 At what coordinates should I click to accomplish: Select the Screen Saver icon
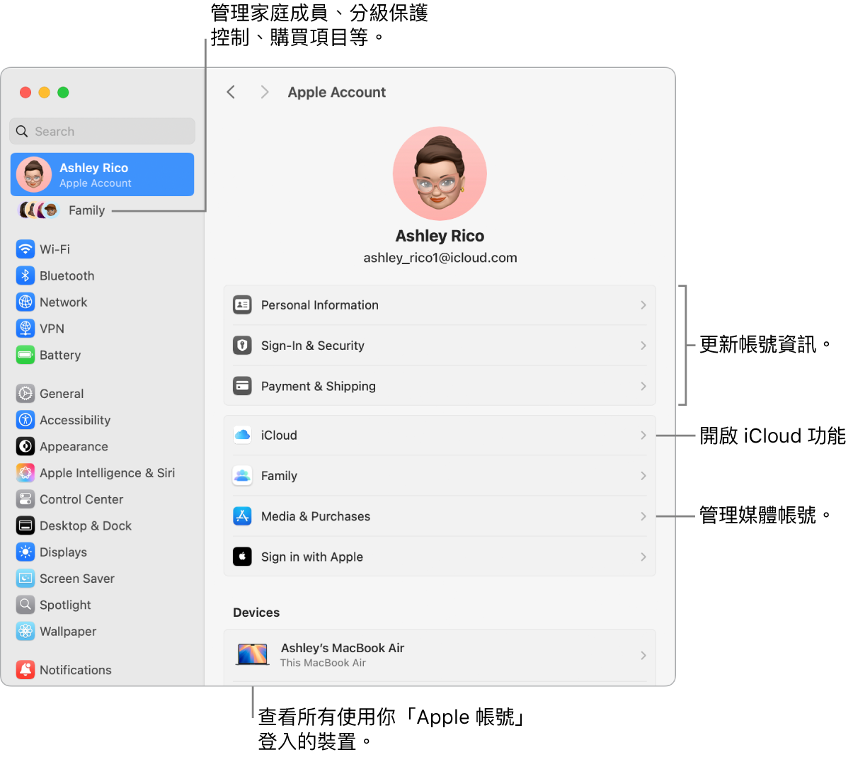25,579
